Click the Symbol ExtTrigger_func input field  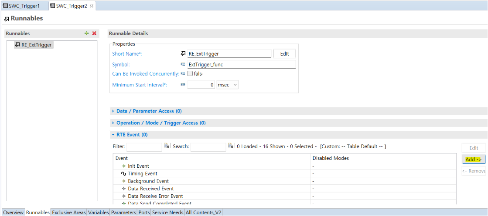(x=241, y=64)
